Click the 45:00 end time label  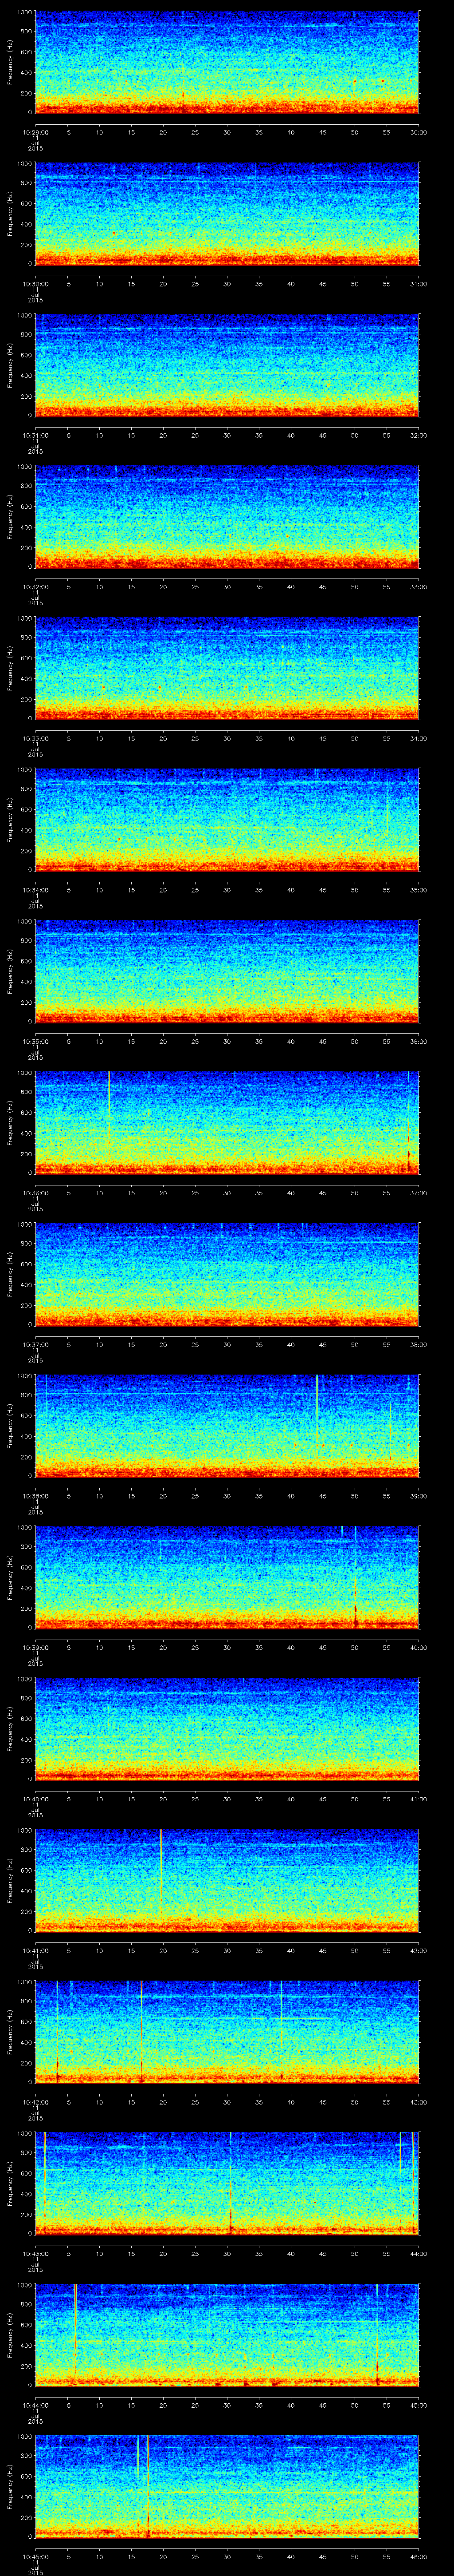[x=418, y=2405]
